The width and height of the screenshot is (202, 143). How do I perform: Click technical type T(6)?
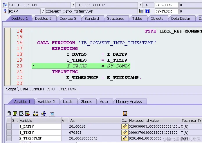[185, 133]
